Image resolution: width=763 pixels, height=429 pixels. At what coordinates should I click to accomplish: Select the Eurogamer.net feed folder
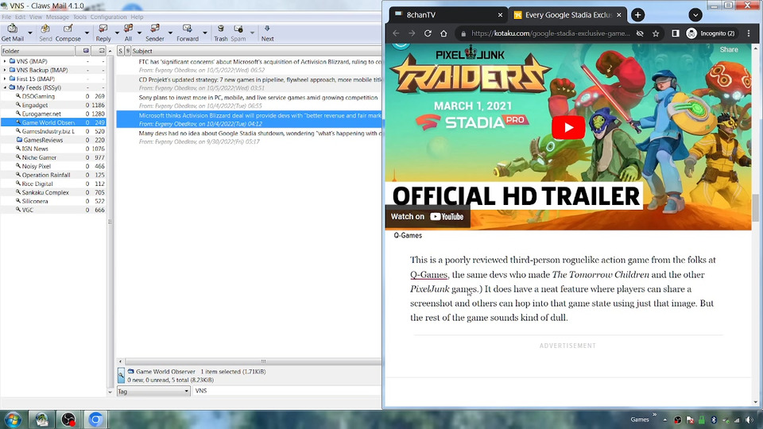(41, 114)
